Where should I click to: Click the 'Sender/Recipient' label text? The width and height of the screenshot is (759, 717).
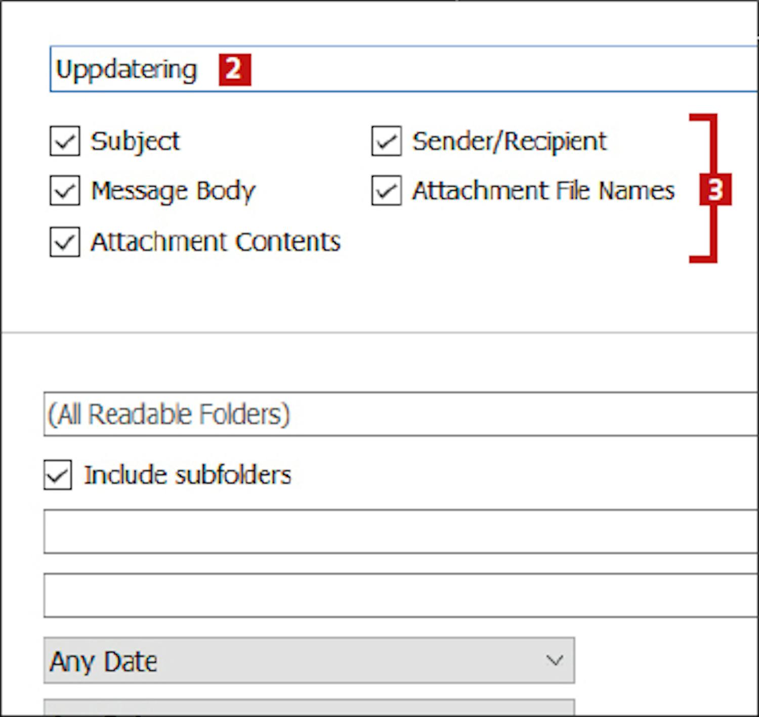click(509, 141)
